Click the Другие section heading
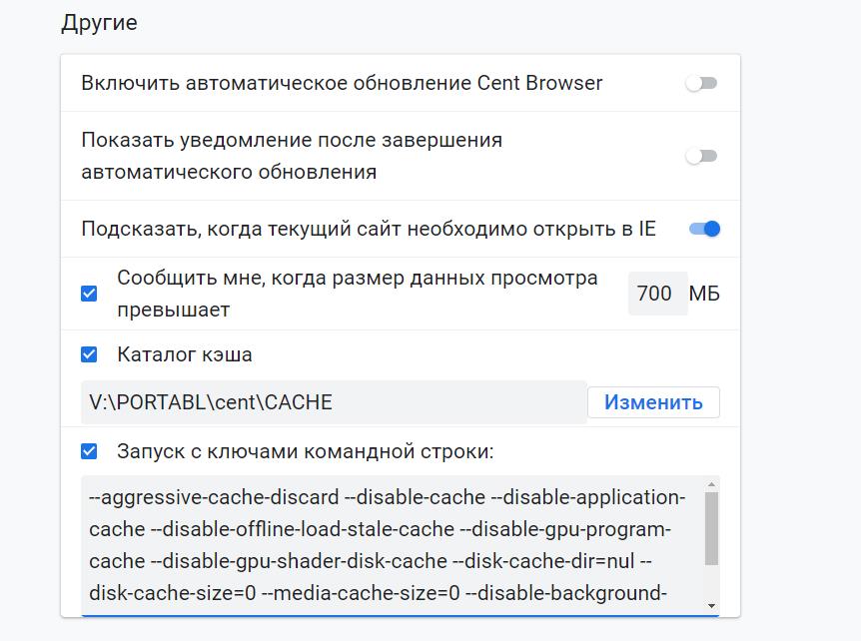861x641 pixels. [x=100, y=23]
